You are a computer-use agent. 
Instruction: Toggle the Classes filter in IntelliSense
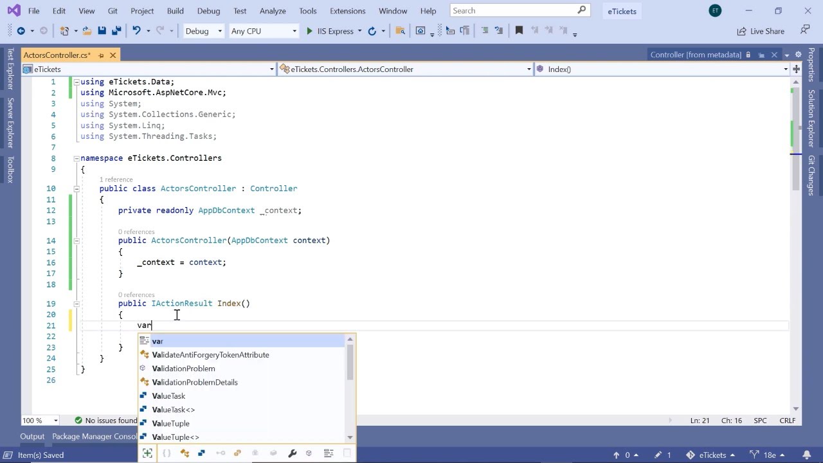185,453
